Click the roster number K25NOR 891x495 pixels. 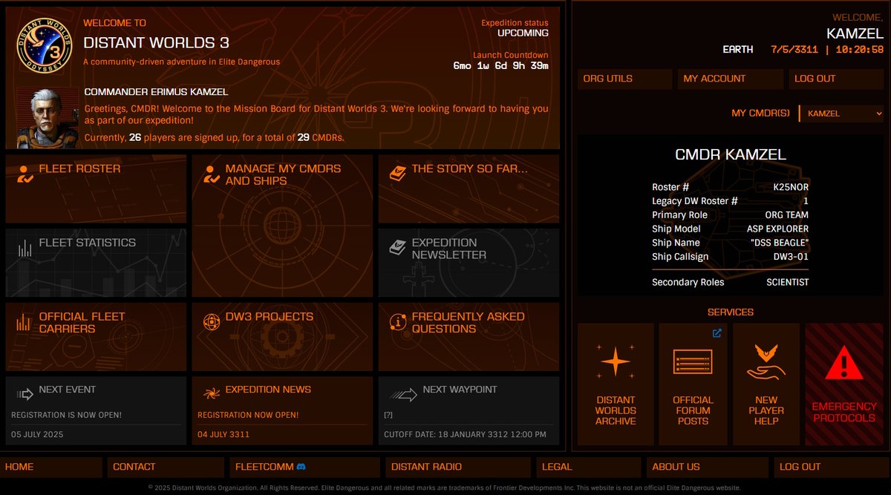pyautogui.click(x=792, y=187)
